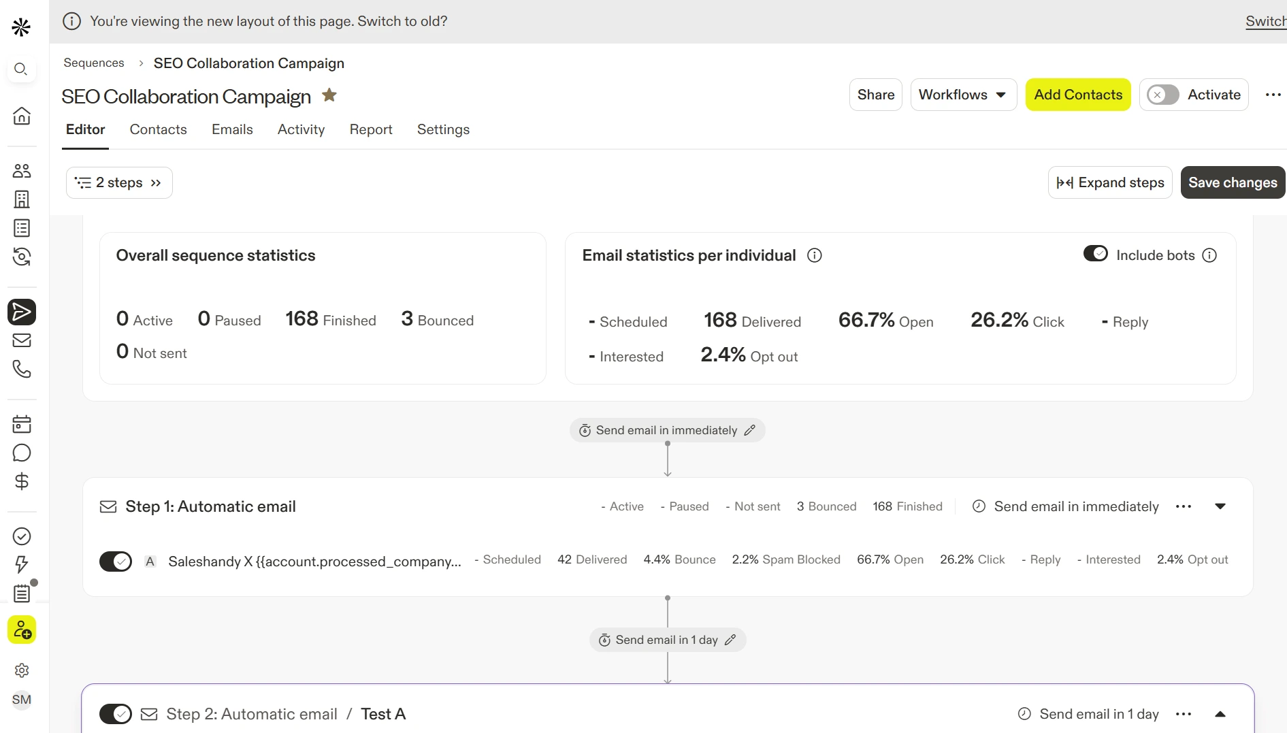Image resolution: width=1287 pixels, height=733 pixels.
Task: Open the Meetings calendar sidebar icon
Action: 22,424
